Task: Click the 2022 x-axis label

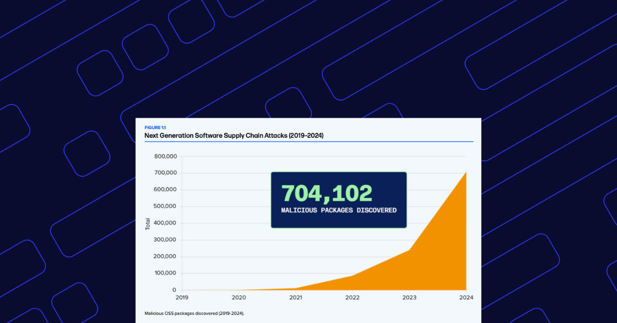Action: click(352, 297)
